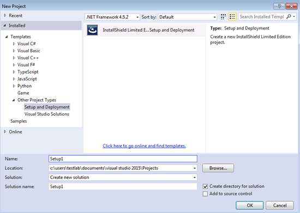Click the Solution name input field
This screenshot has width=300, height=213.
click(x=123, y=186)
